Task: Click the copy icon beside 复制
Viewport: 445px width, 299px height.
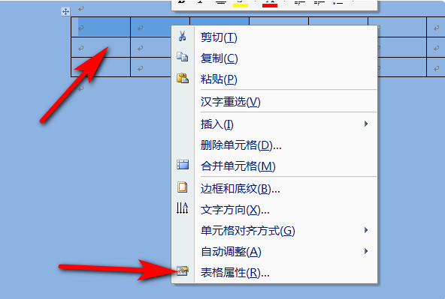Action: pyautogui.click(x=182, y=57)
